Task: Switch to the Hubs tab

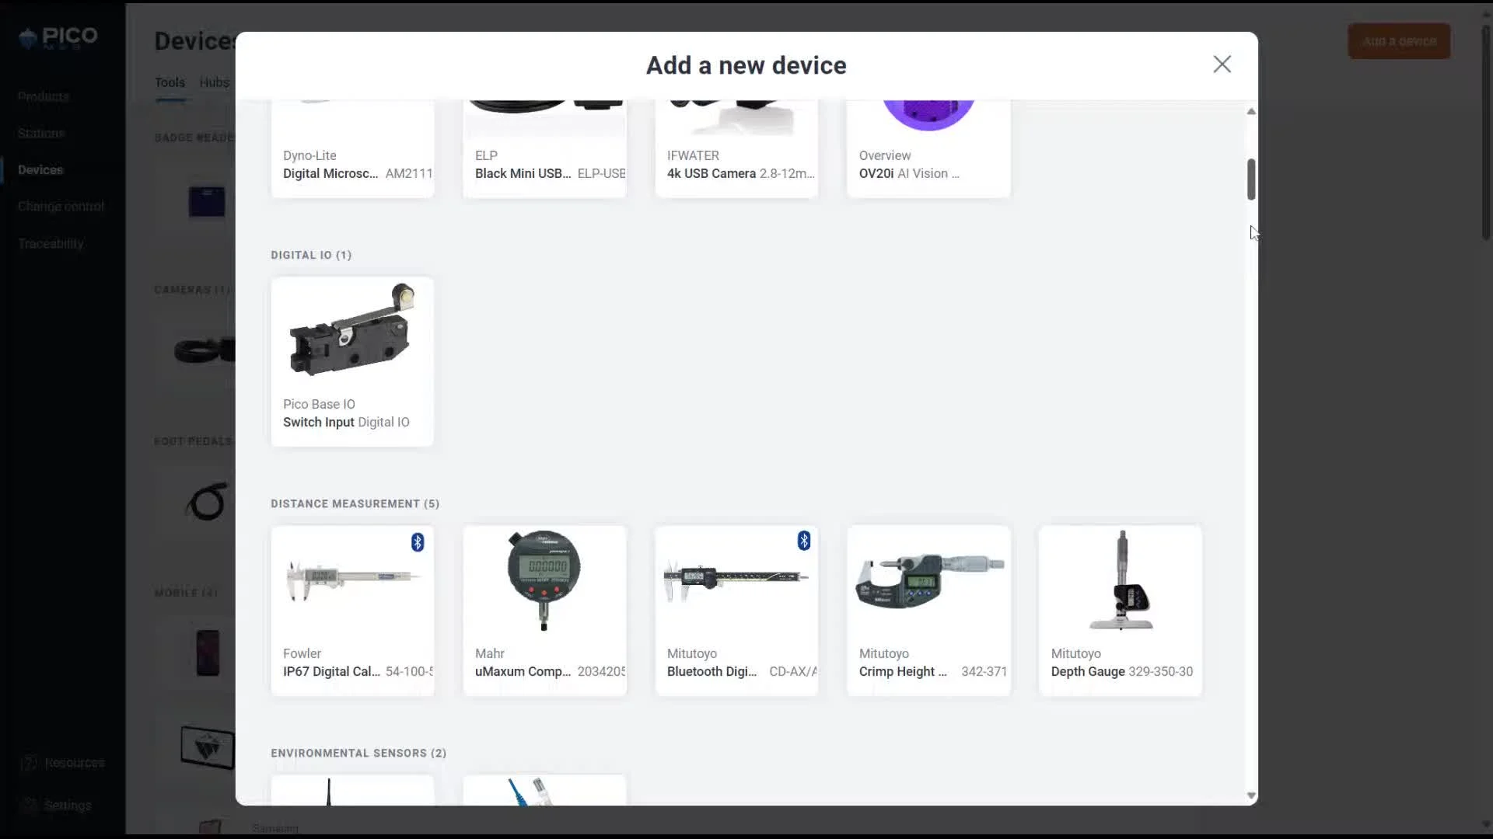Action: pyautogui.click(x=214, y=82)
